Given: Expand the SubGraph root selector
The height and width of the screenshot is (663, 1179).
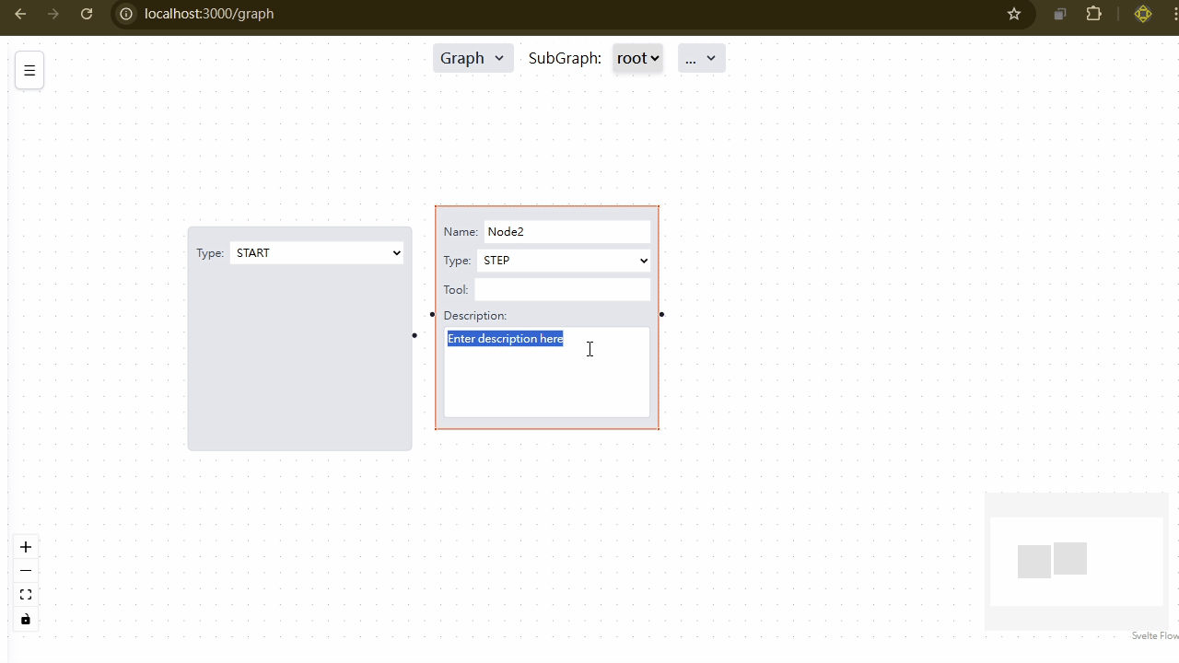Looking at the screenshot, I should [x=637, y=58].
